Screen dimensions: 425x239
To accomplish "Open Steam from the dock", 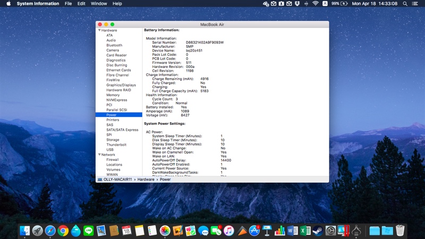I will pos(318,231).
